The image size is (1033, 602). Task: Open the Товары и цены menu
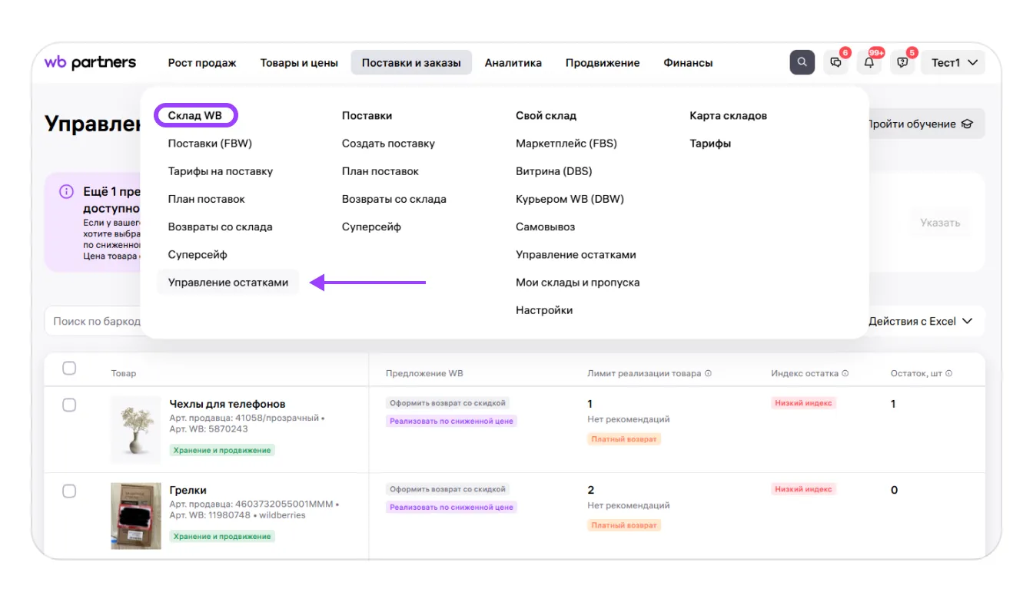(299, 63)
